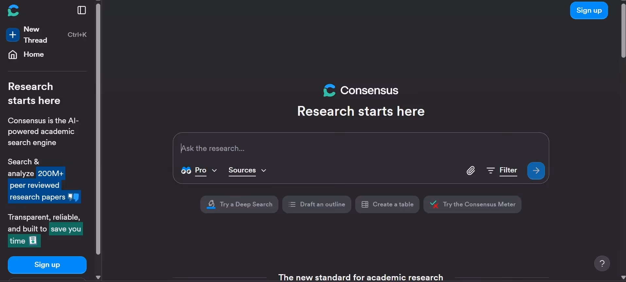Focus the Ask the research input field

(361, 148)
